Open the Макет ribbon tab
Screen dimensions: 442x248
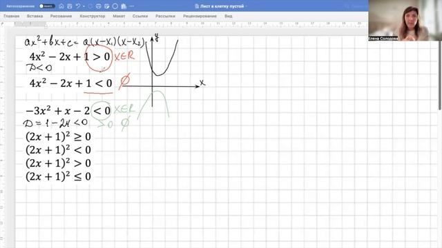click(x=119, y=16)
